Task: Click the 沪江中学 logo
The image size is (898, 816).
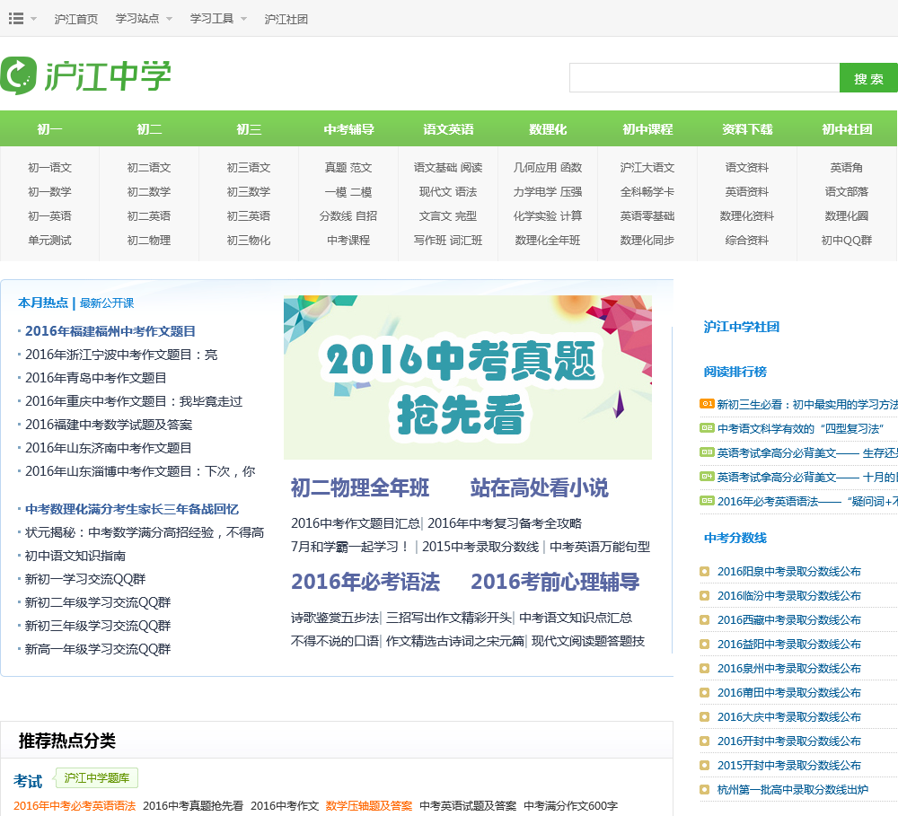Action: click(x=86, y=75)
